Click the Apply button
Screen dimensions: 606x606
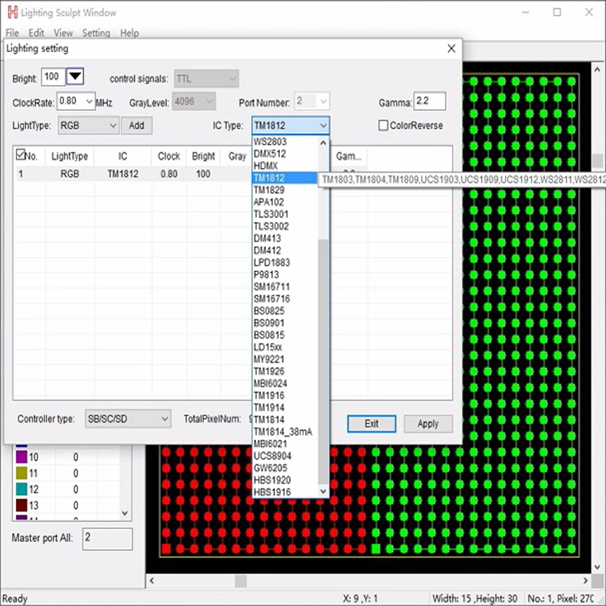428,424
